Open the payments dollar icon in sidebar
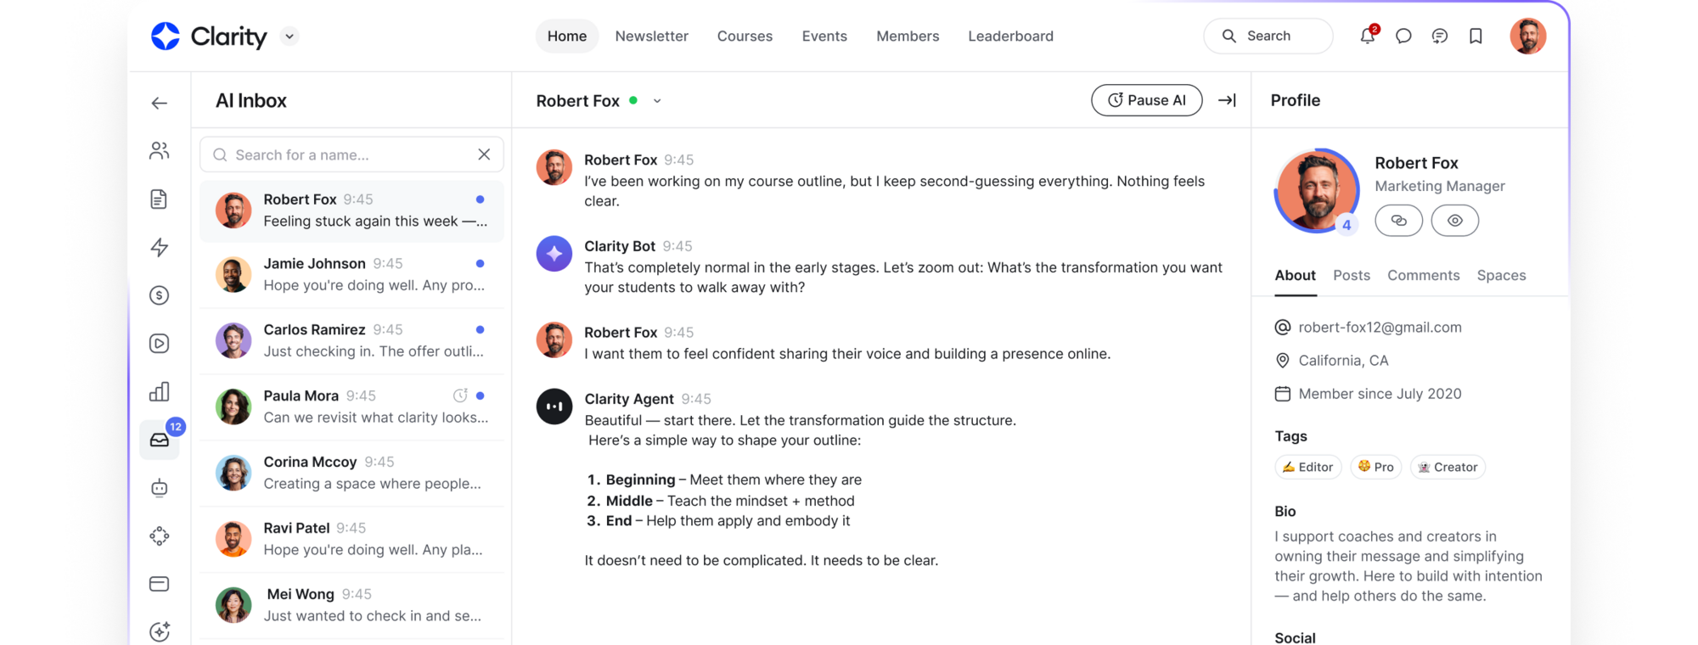This screenshot has width=1698, height=645. (159, 294)
